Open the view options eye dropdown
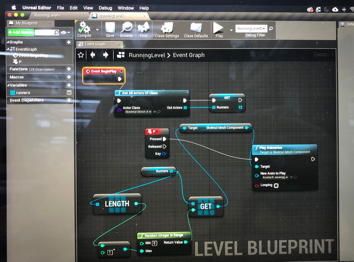The height and width of the screenshot is (262, 354). point(65,33)
